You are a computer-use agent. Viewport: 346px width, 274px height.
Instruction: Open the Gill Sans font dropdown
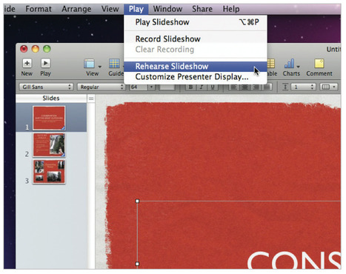[x=46, y=87]
